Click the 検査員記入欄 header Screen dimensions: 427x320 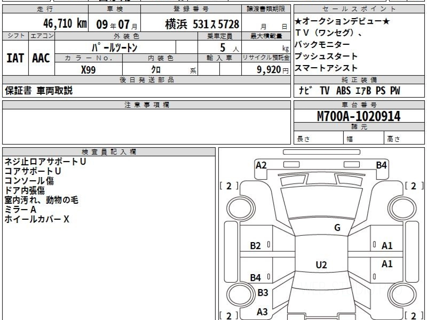click(x=109, y=152)
